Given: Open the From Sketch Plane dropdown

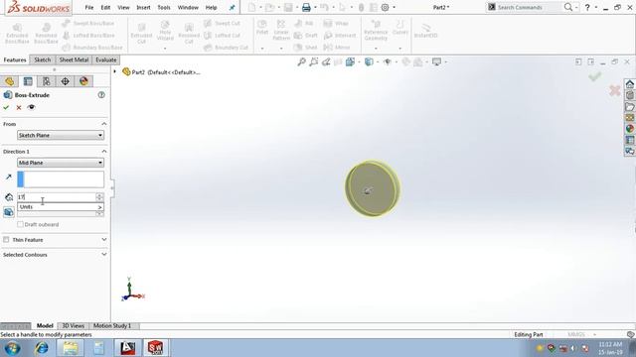Looking at the screenshot, I should pyautogui.click(x=61, y=135).
